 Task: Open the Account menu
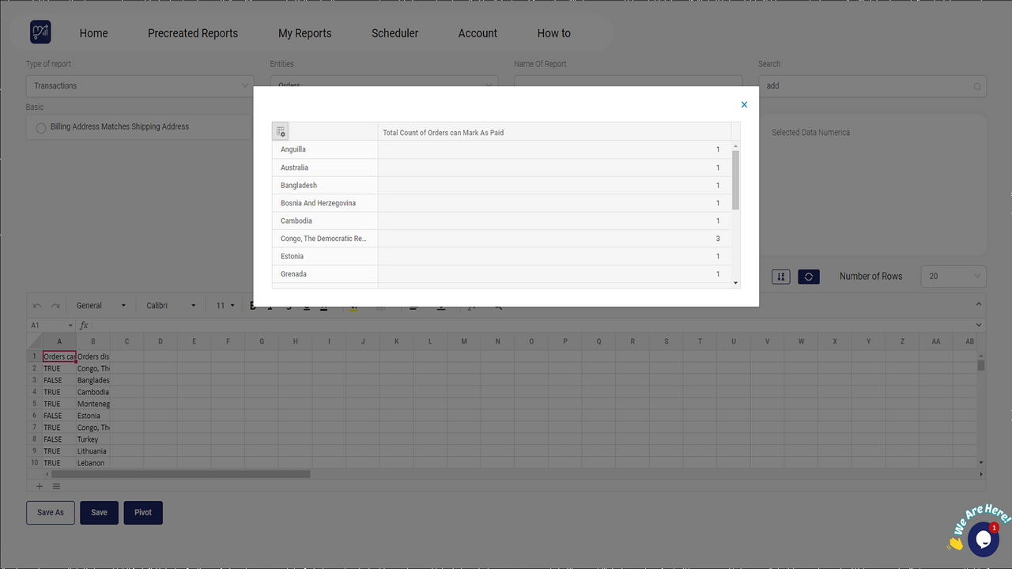click(x=478, y=33)
